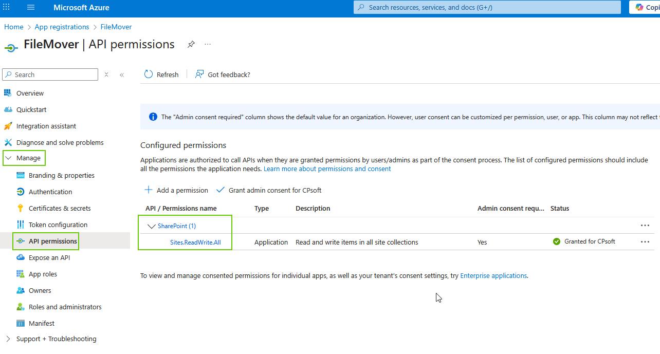Click the info icon on the consent notice banner
The width and height of the screenshot is (660, 354).
(x=153, y=116)
